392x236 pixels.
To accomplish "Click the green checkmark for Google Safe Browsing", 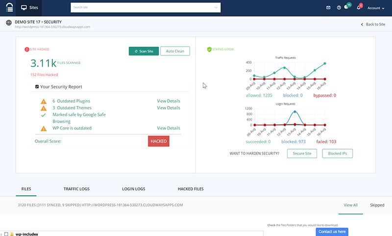I will [43, 115].
